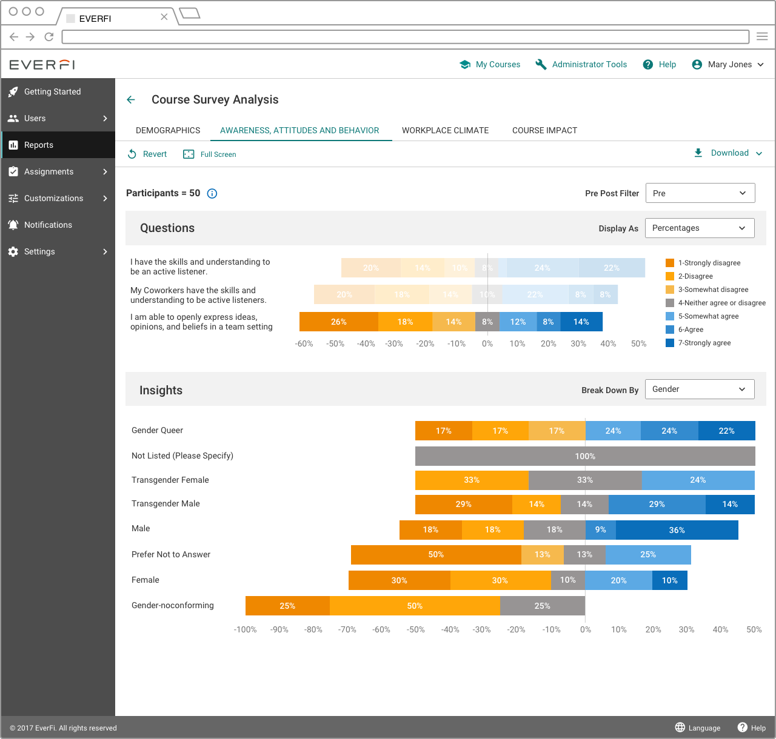Click the Revert button label
The height and width of the screenshot is (739, 776).
click(155, 154)
